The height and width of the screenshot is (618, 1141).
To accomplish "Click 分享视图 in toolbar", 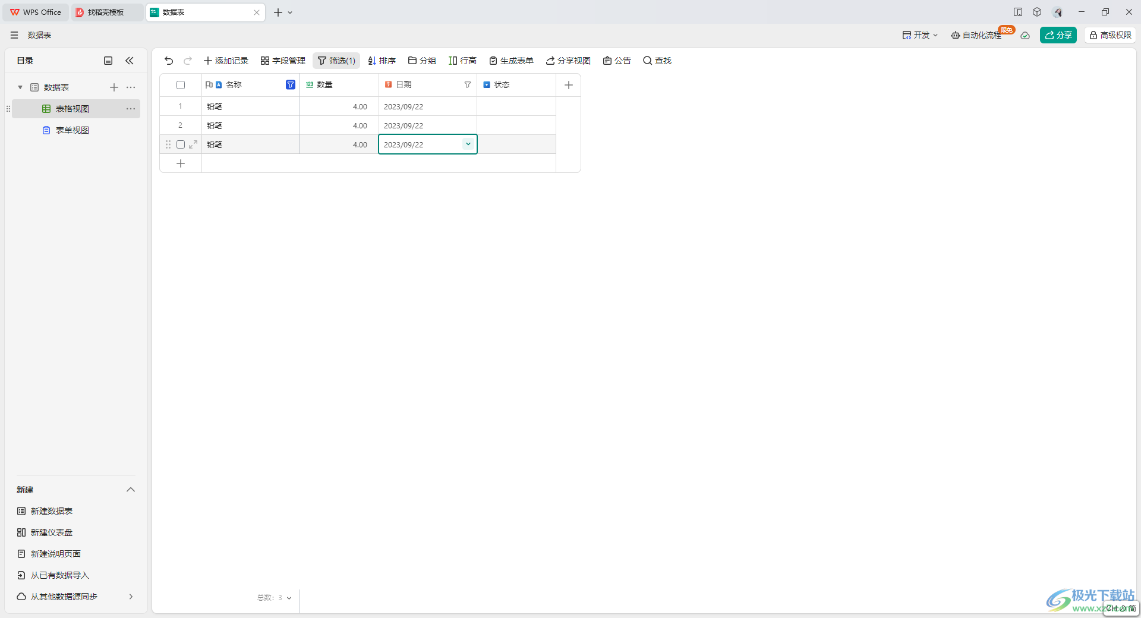I will pyautogui.click(x=568, y=61).
